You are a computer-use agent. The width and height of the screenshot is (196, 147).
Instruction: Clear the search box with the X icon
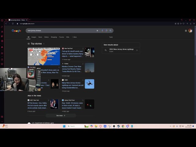click(97, 31)
